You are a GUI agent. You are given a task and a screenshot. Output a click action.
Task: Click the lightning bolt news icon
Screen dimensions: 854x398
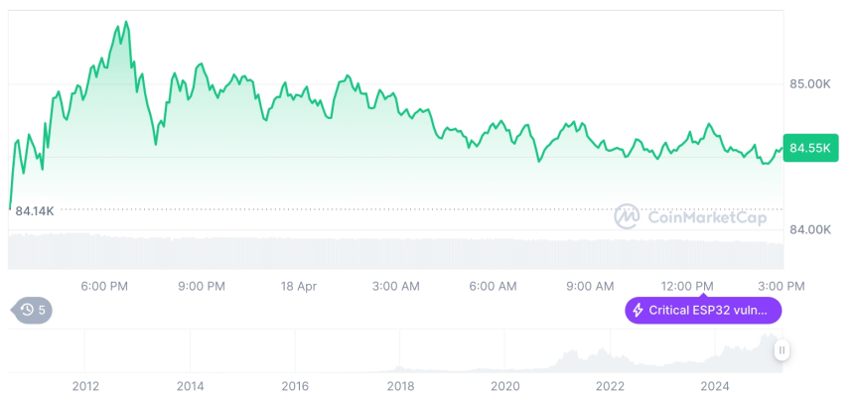click(x=638, y=310)
